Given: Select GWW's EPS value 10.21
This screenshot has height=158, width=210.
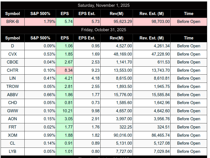Looking at the screenshot, I should click(x=65, y=111).
